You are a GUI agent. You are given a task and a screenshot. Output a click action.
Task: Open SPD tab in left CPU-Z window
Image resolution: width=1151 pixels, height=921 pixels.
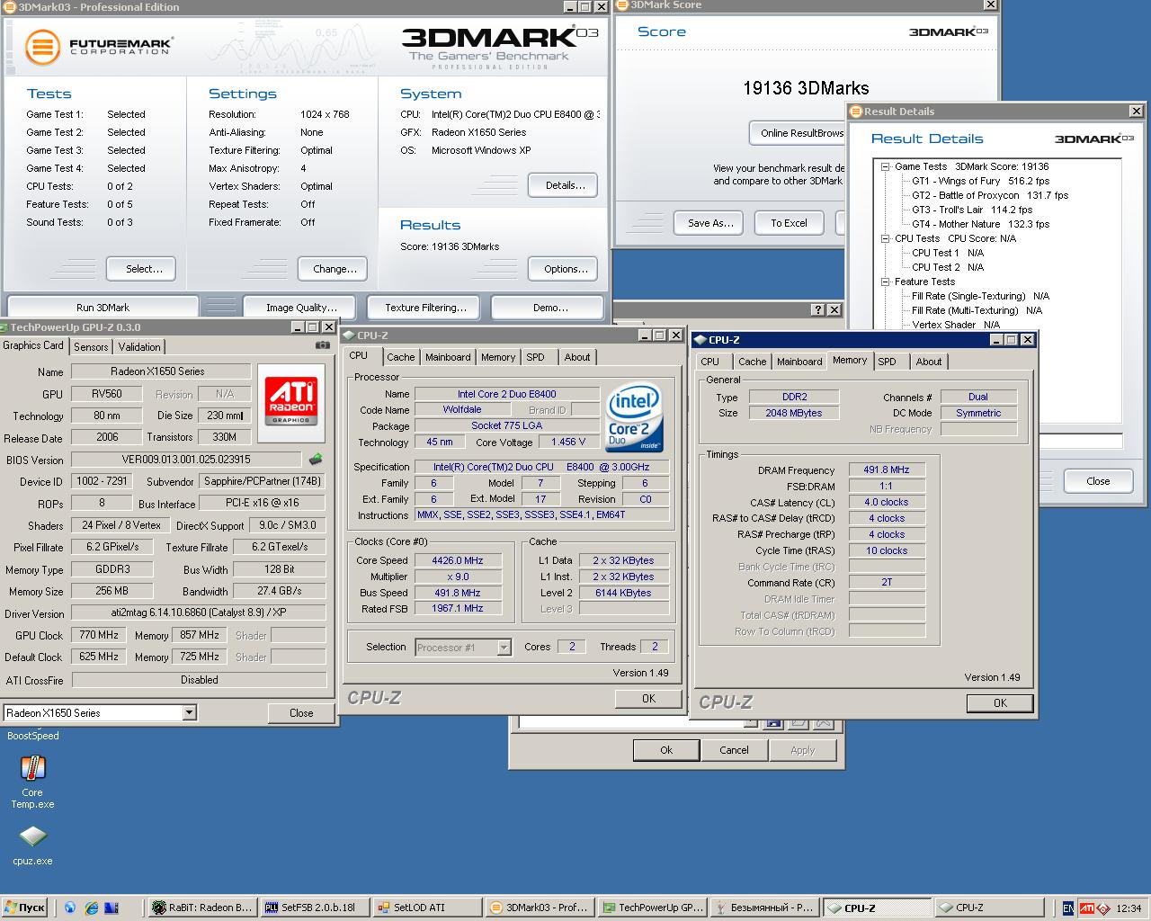point(536,357)
